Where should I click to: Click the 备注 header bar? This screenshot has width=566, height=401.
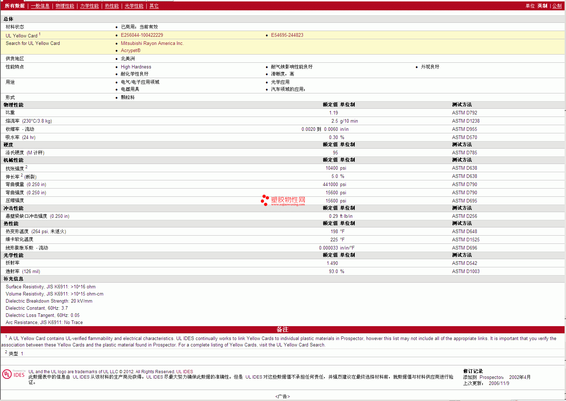pos(282,330)
